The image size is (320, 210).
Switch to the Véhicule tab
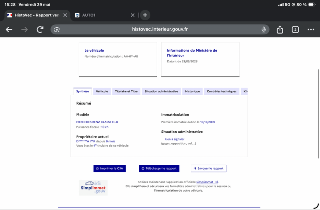point(102,91)
